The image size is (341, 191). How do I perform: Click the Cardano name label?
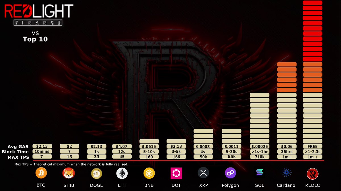[286, 185]
